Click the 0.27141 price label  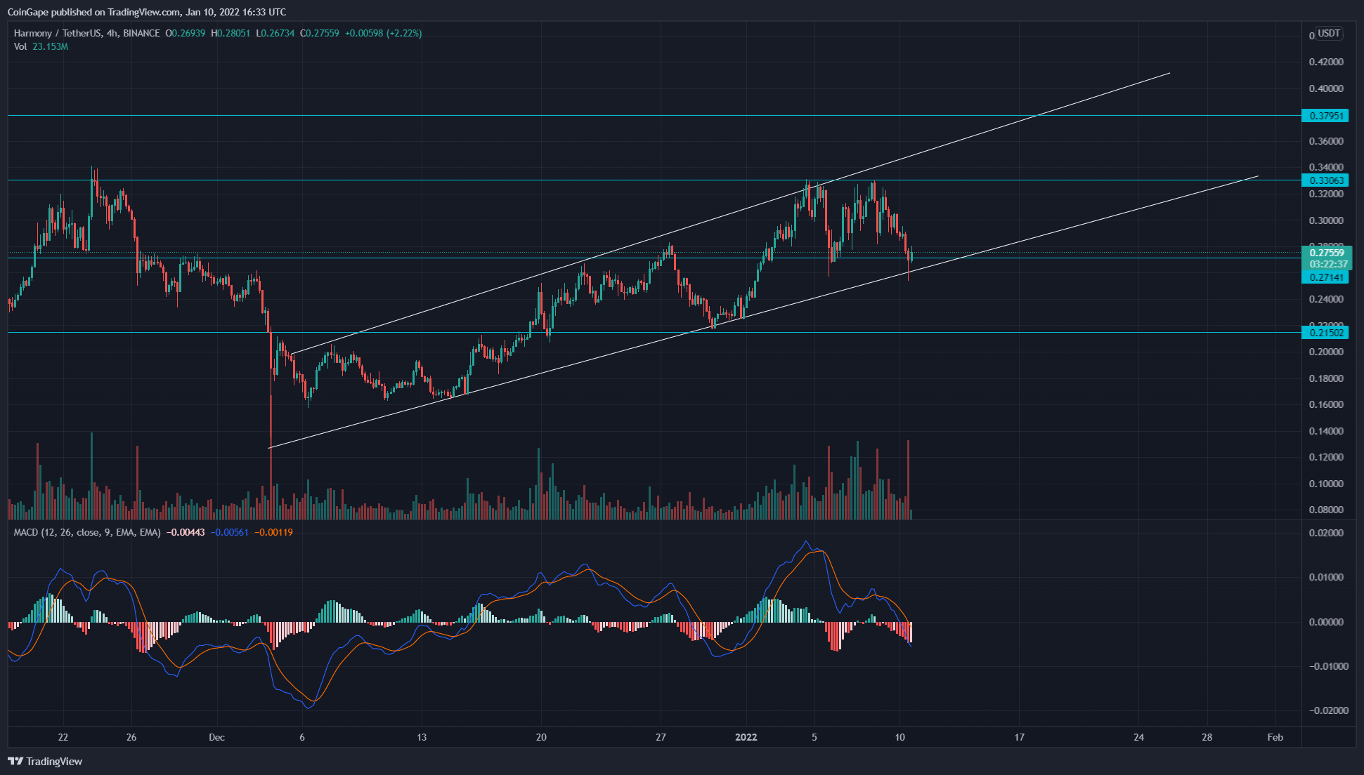(1325, 278)
